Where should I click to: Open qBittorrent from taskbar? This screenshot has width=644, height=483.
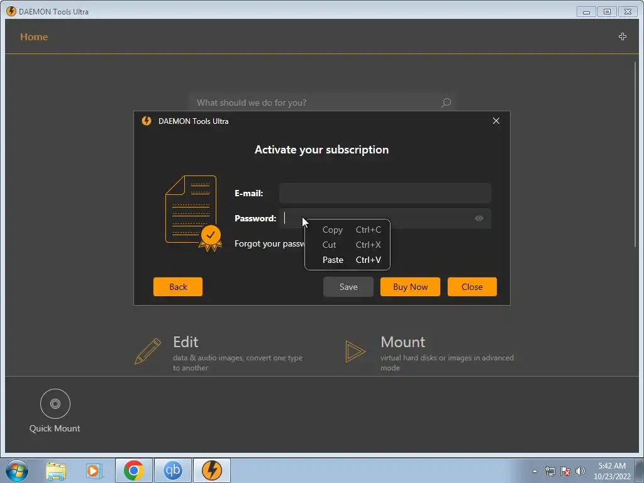pyautogui.click(x=172, y=470)
